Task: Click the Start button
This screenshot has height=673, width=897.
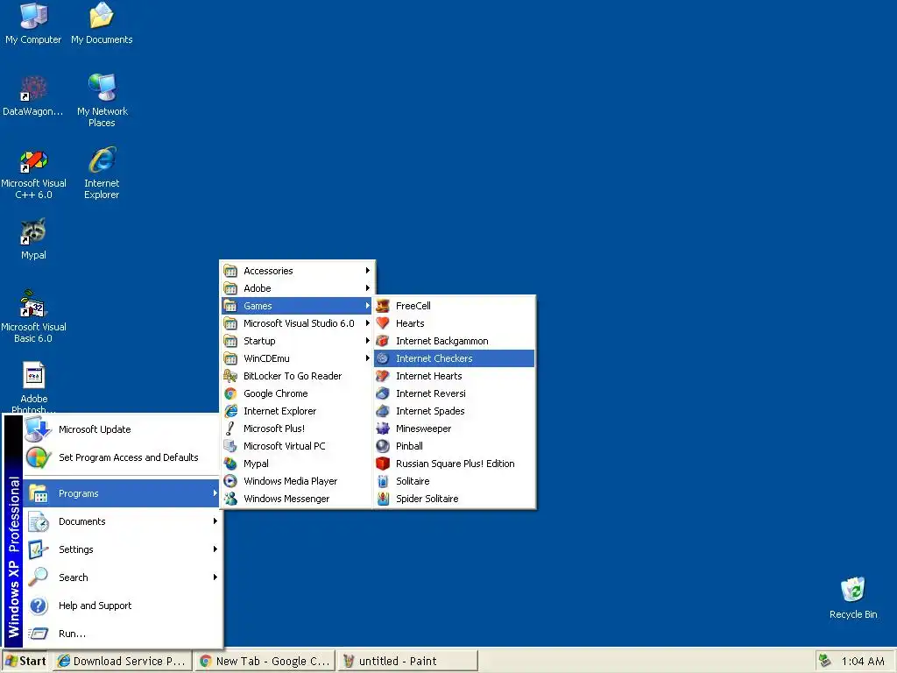Action: click(x=25, y=661)
